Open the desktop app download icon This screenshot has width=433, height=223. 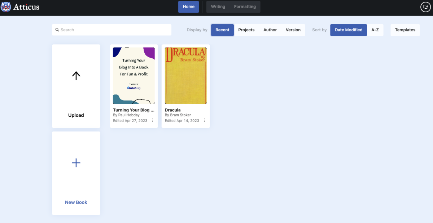pyautogui.click(x=425, y=7)
